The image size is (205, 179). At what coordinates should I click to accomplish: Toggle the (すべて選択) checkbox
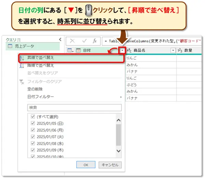point(33,116)
